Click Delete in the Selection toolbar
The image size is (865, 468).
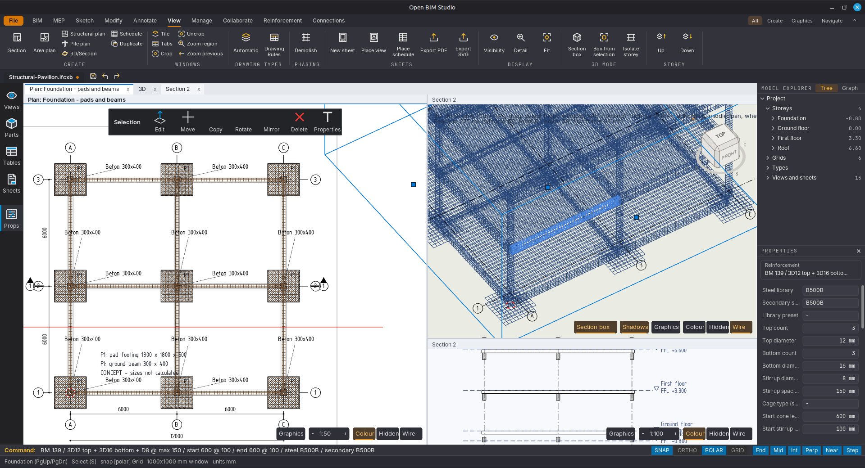click(299, 122)
